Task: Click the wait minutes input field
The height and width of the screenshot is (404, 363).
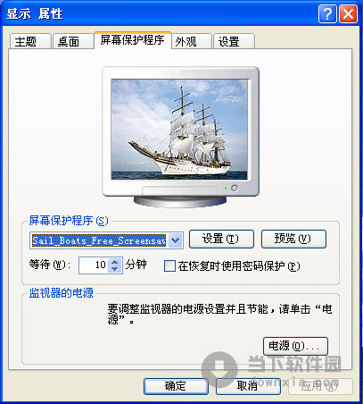Action: pos(95,265)
